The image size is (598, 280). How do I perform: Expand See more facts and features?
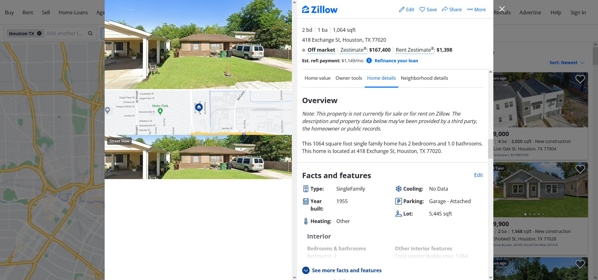pos(342,270)
